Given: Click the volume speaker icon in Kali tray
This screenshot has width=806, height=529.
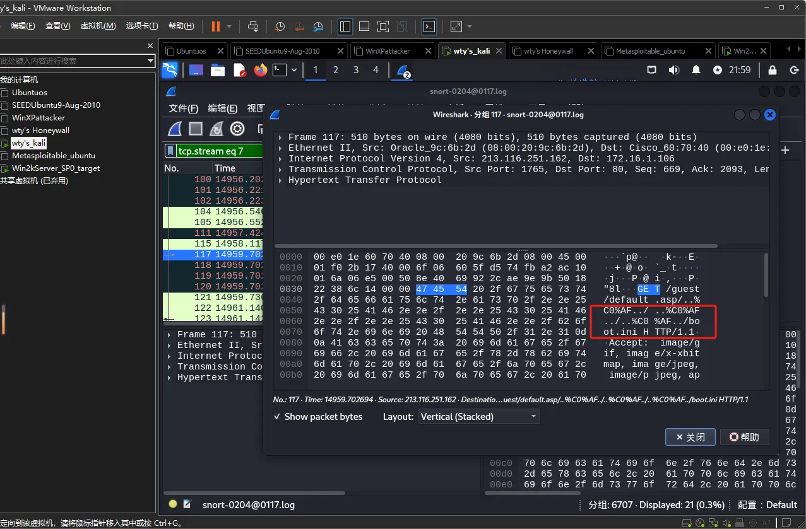Looking at the screenshot, I should (675, 70).
